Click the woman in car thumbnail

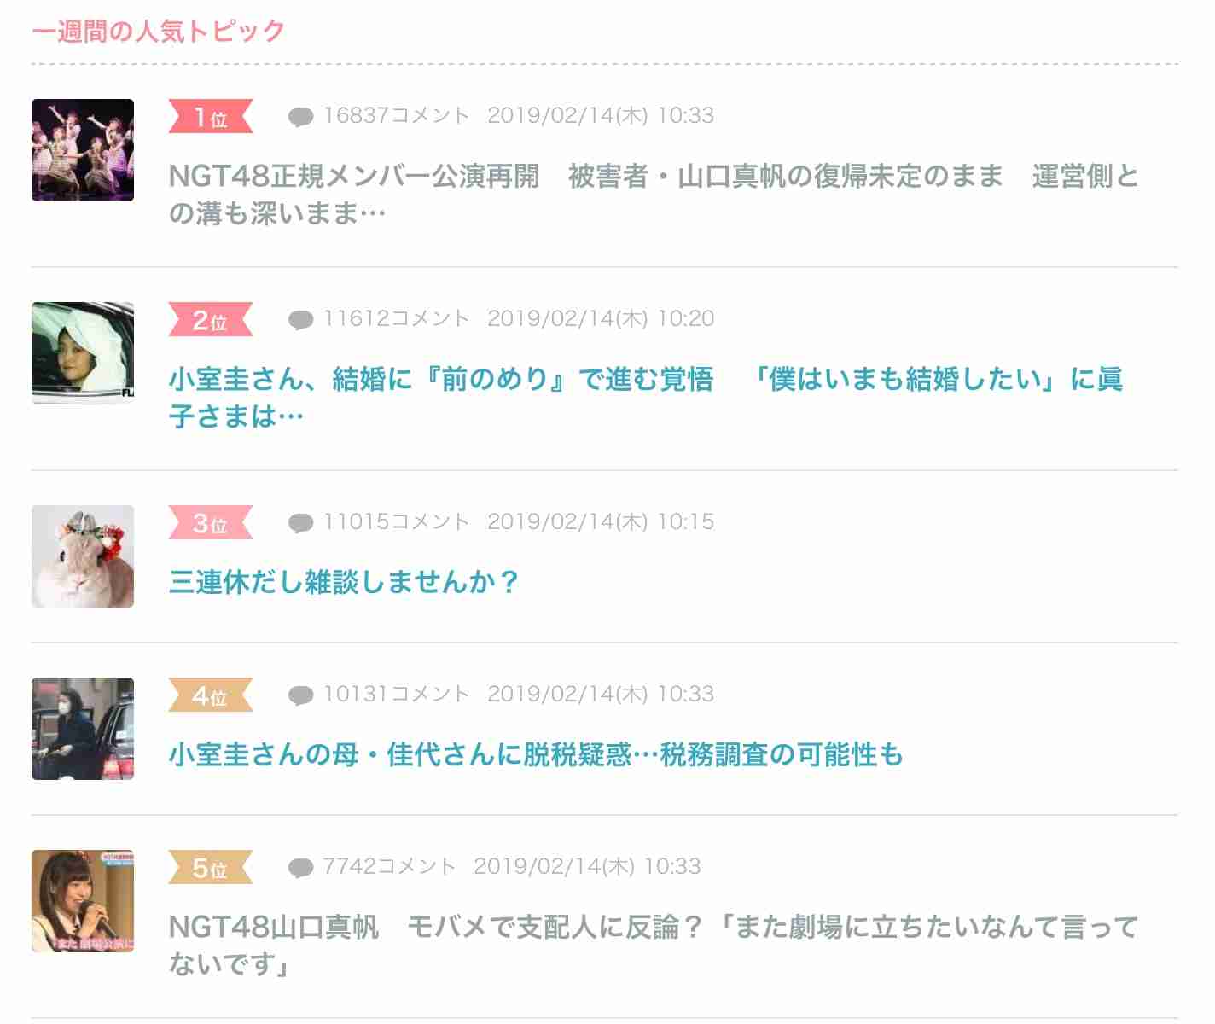point(83,353)
